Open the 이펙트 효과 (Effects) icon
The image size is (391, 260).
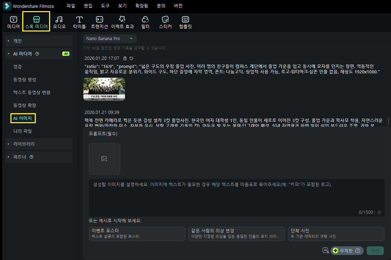click(x=122, y=22)
